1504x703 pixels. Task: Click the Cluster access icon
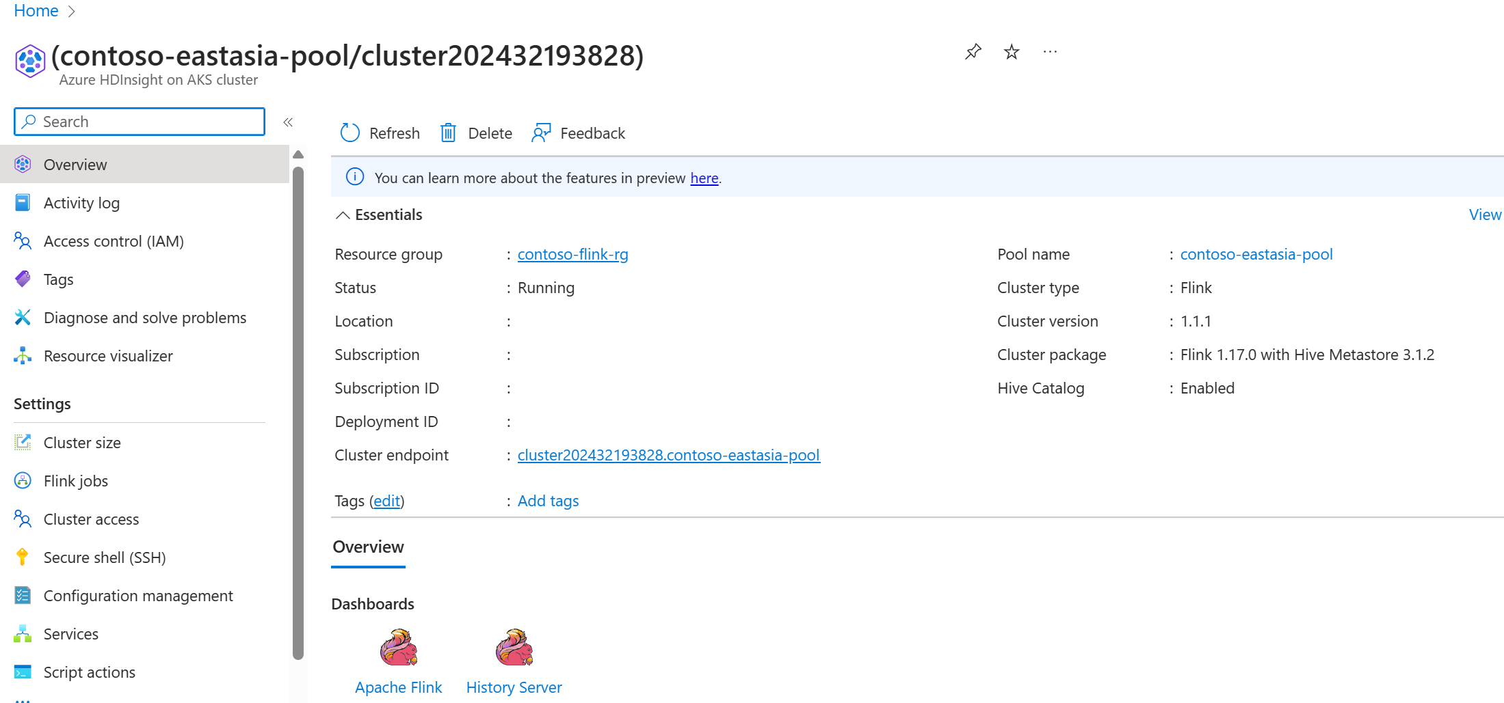click(x=23, y=519)
